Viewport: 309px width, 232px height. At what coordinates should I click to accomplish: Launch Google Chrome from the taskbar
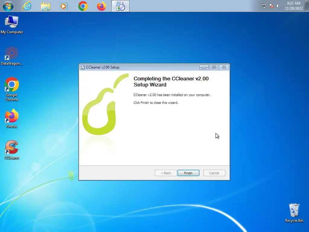83,6
